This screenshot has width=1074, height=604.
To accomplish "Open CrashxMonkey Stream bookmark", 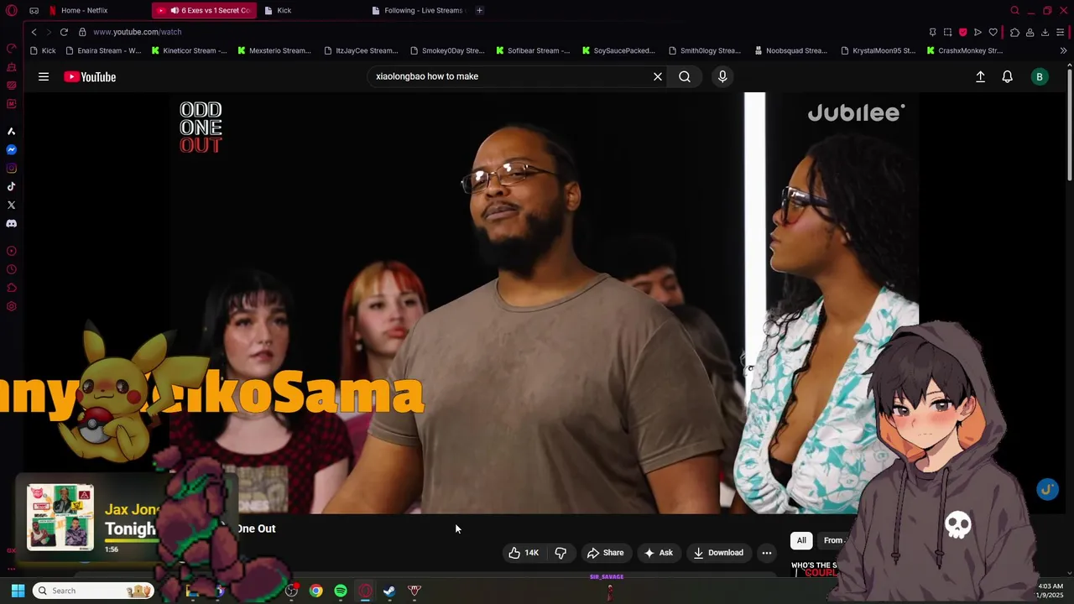I will [965, 50].
